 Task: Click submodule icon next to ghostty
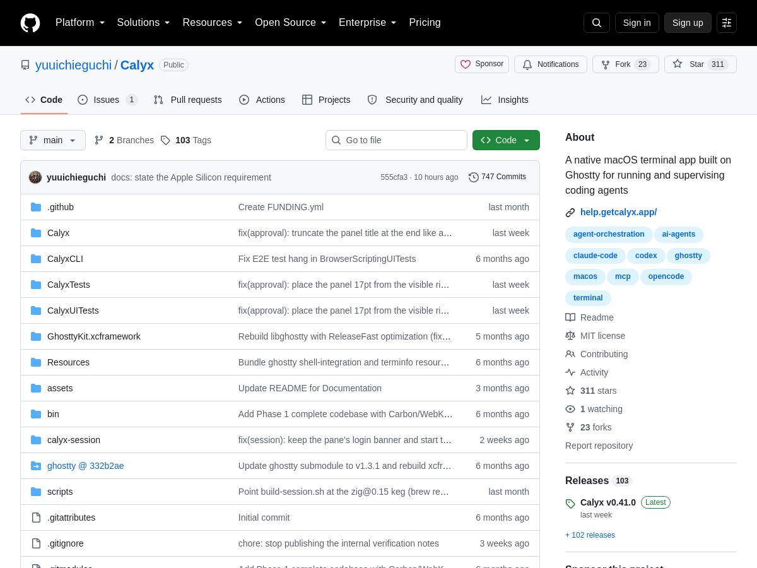pyautogui.click(x=36, y=466)
